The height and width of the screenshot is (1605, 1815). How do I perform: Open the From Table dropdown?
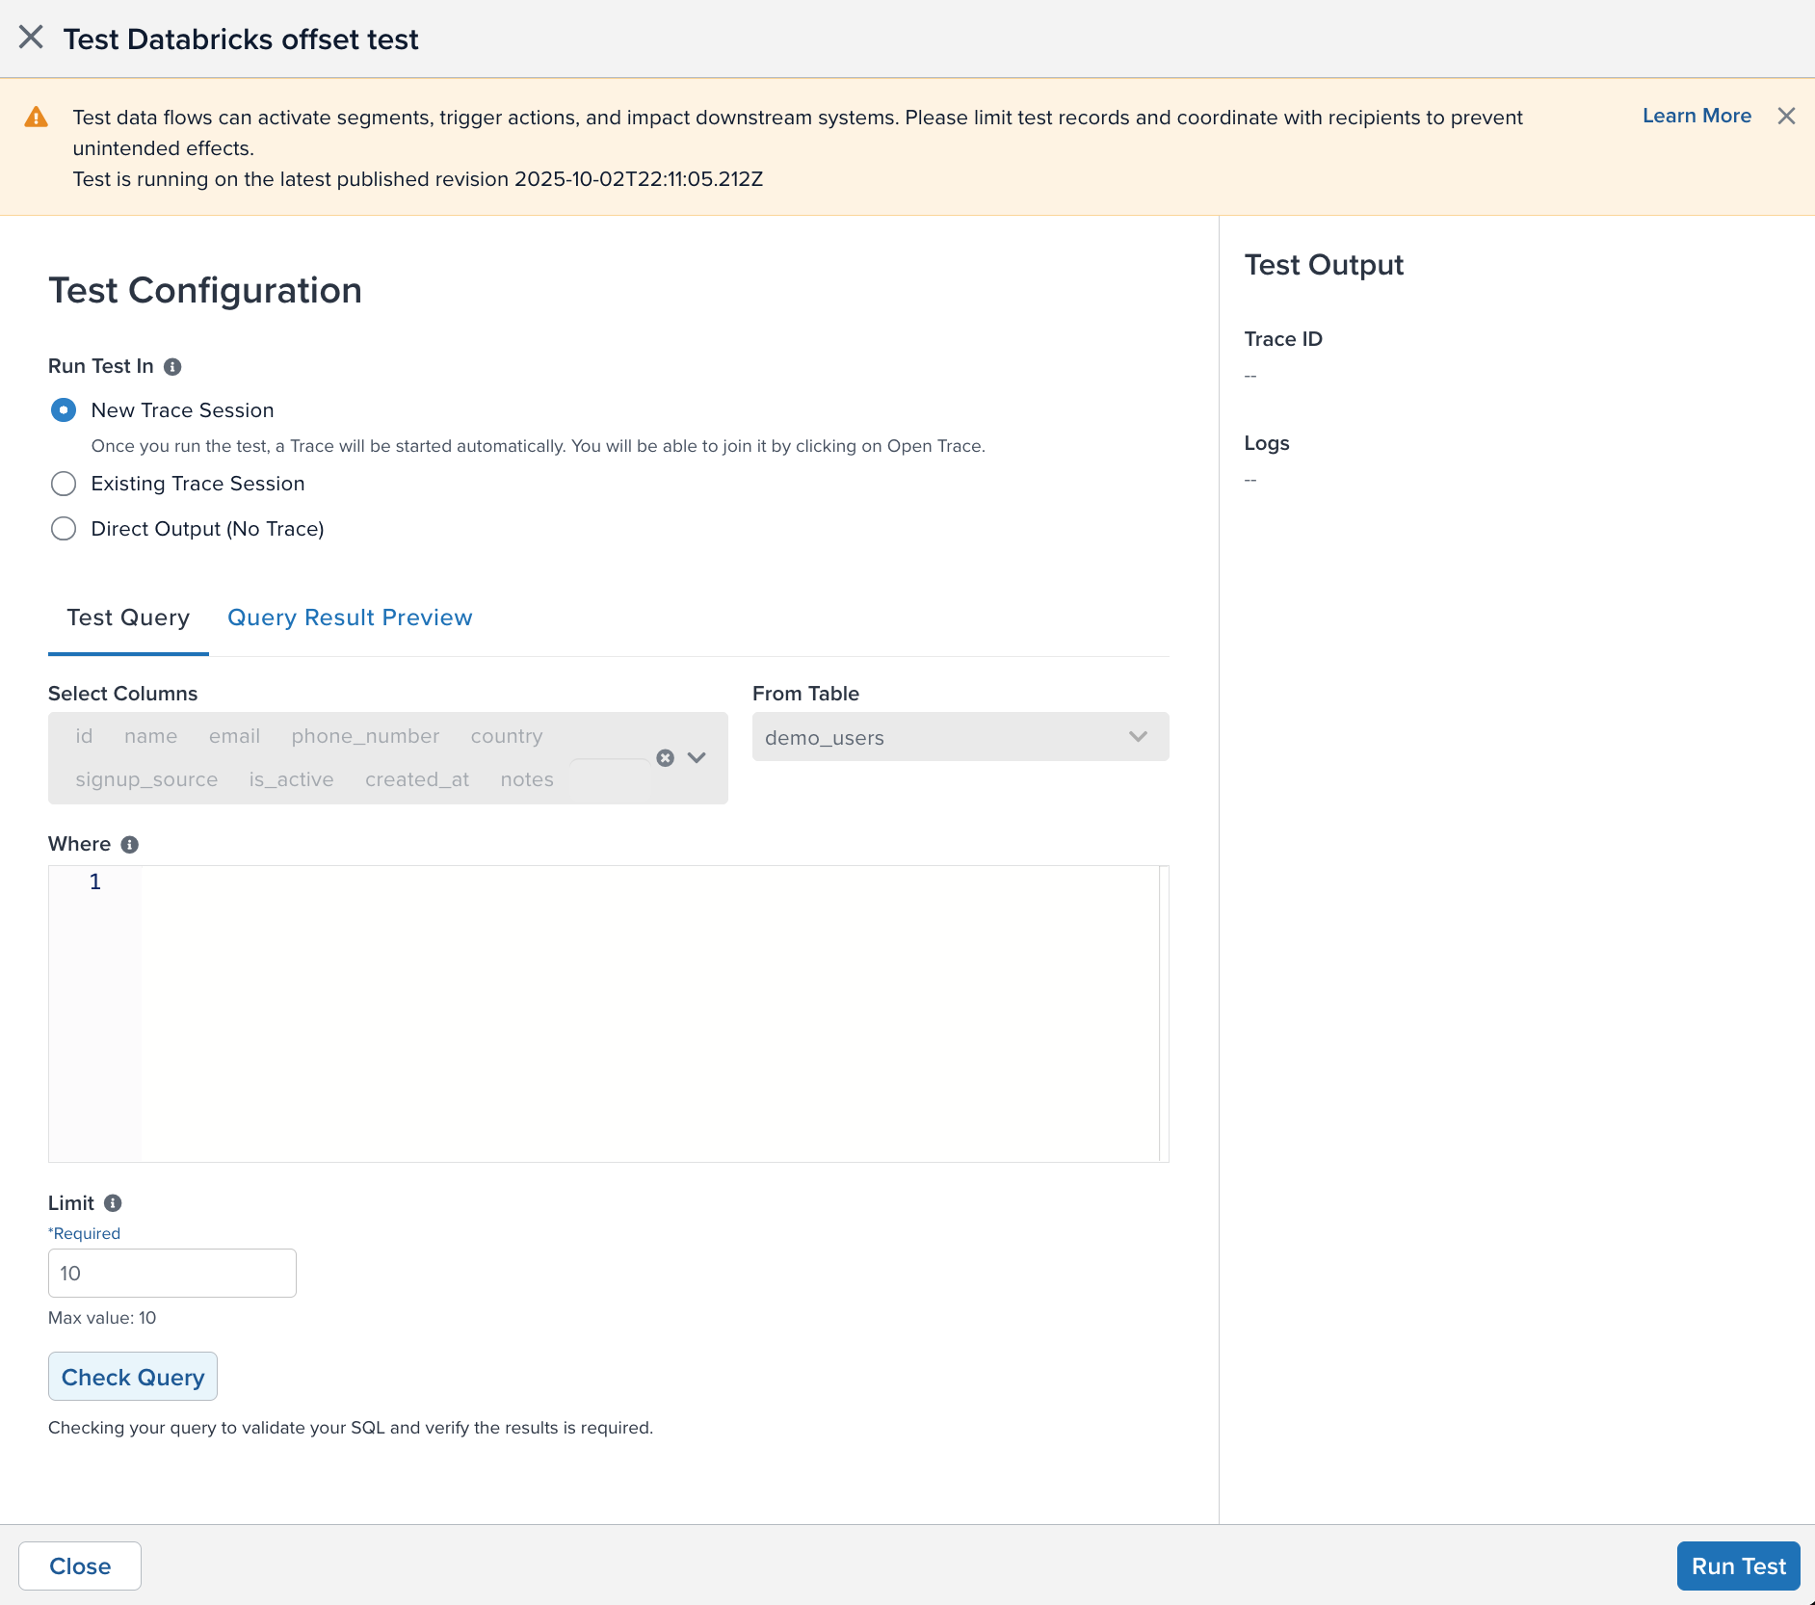coord(960,737)
